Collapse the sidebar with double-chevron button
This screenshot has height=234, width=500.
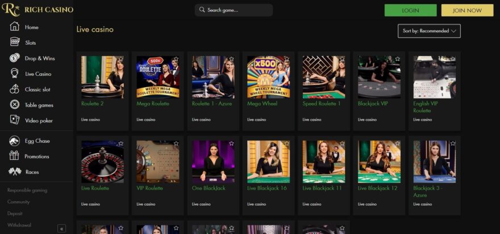coord(61,228)
